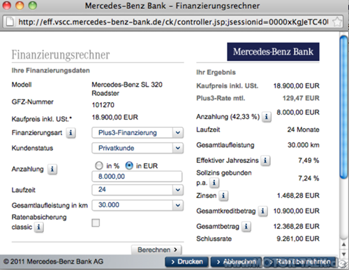Click the '© 2011 Mercedes-Benz Bank AG' footer text
The image size is (349, 270).
point(53,262)
